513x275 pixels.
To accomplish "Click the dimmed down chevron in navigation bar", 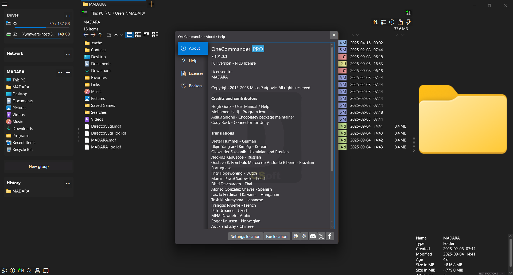I will 121,35.
